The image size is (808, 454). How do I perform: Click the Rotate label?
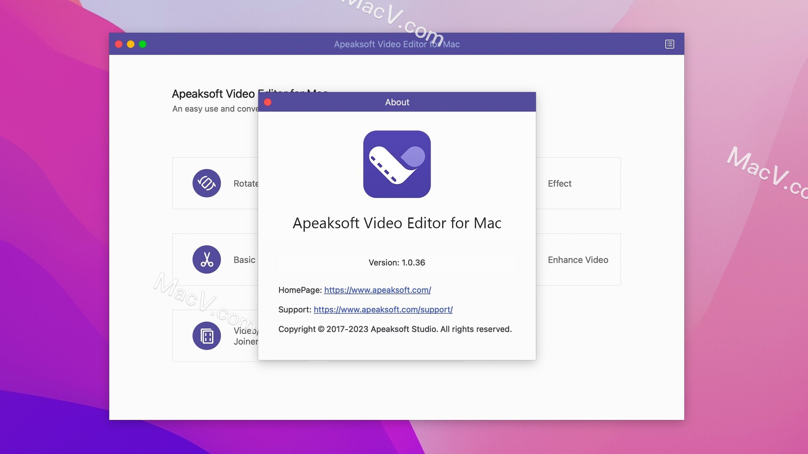click(246, 184)
